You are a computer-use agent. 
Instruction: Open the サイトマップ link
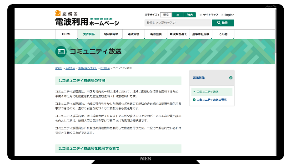point(210,15)
